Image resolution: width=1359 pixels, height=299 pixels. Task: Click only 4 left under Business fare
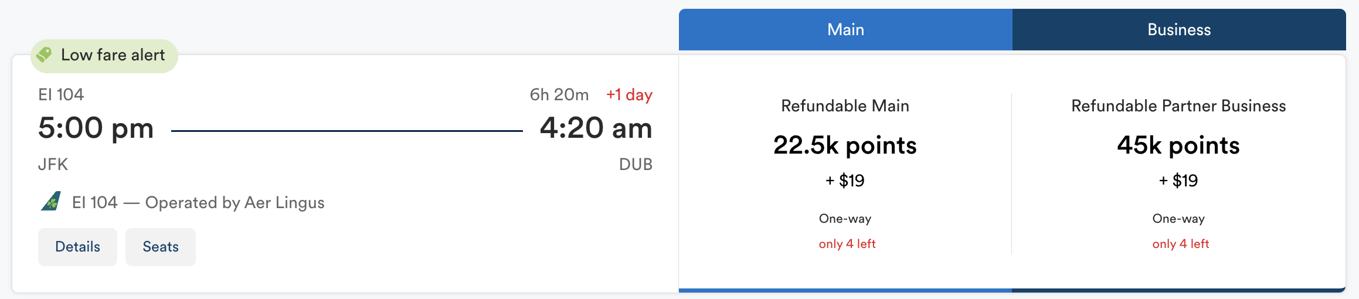pyautogui.click(x=1181, y=244)
